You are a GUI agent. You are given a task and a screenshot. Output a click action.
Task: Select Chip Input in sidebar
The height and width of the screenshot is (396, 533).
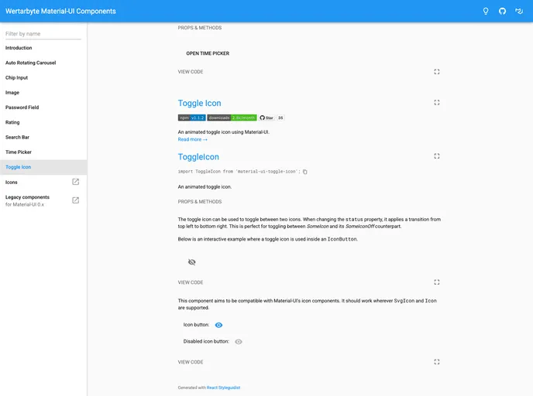tap(43, 77)
